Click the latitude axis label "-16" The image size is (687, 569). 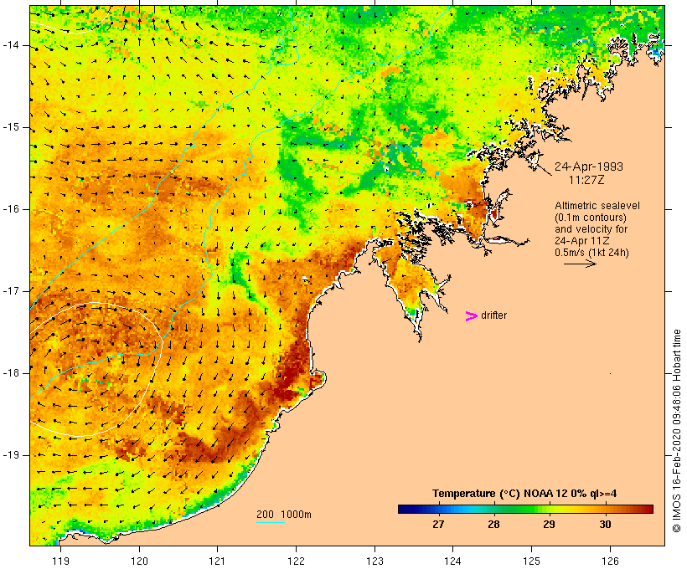pos(11,209)
